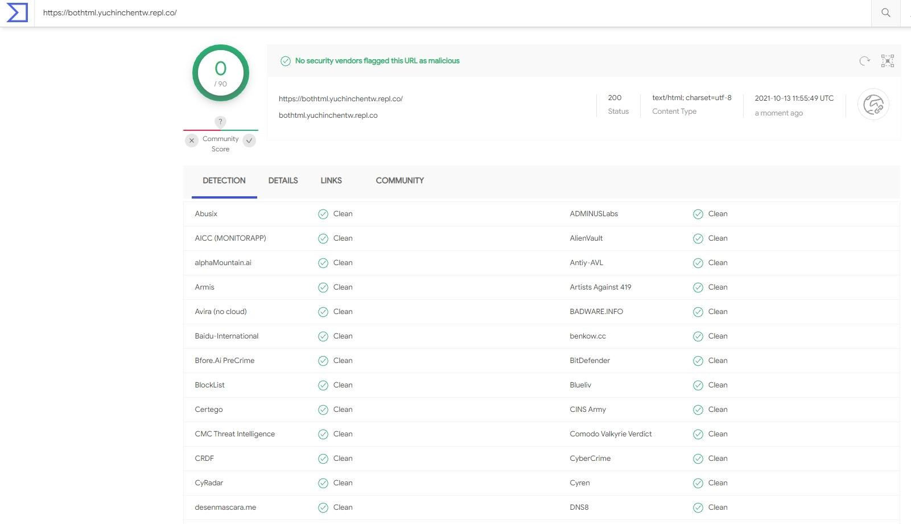Click the search magnifier icon

click(x=885, y=13)
